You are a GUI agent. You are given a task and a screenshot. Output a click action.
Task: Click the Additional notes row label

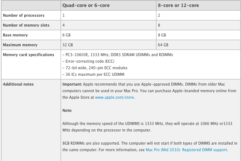(x=18, y=85)
